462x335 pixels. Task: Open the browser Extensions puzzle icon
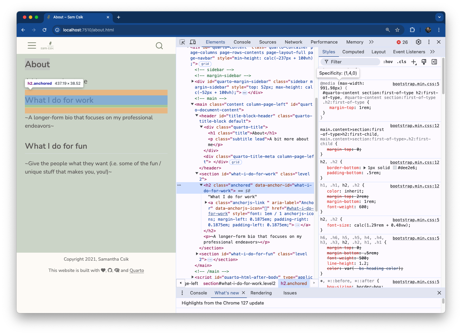pyautogui.click(x=412, y=30)
